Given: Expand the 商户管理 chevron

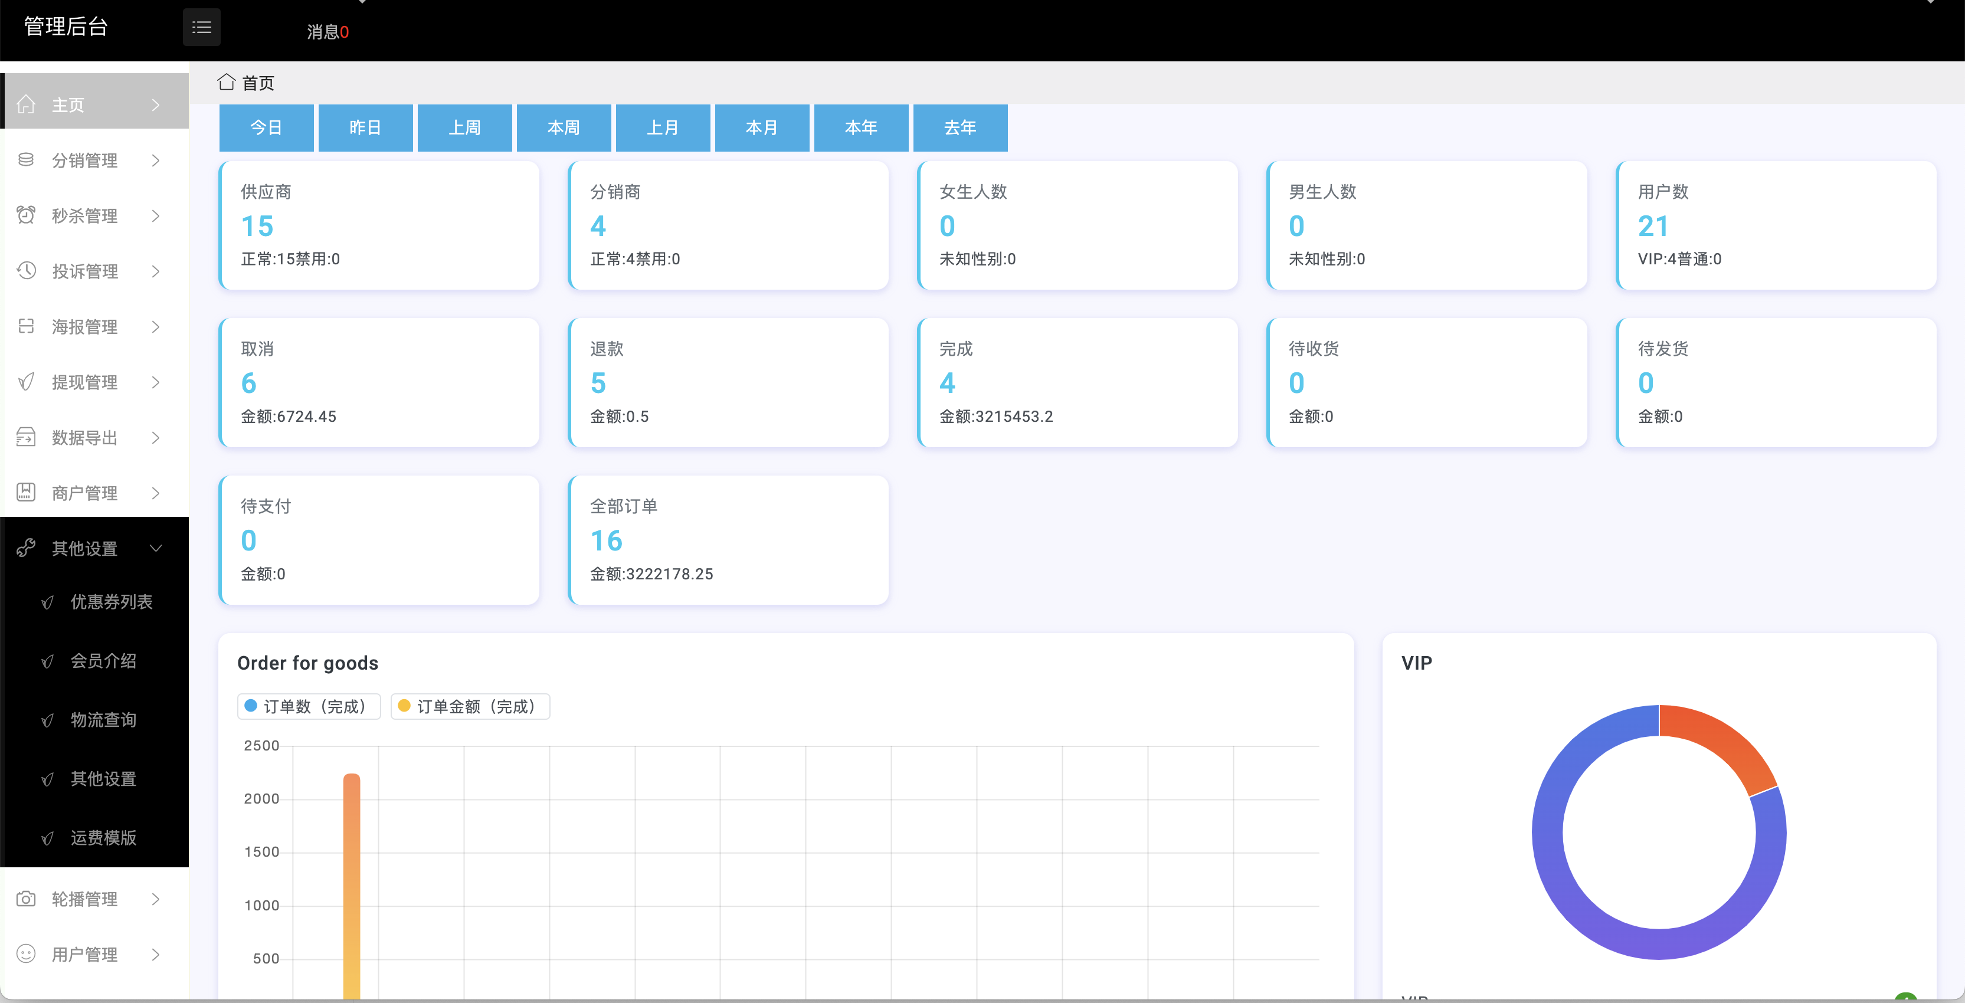Looking at the screenshot, I should [x=156, y=493].
